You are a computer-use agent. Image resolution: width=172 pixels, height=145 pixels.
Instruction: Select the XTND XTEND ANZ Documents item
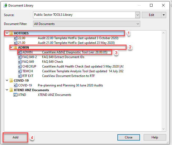(42, 95)
